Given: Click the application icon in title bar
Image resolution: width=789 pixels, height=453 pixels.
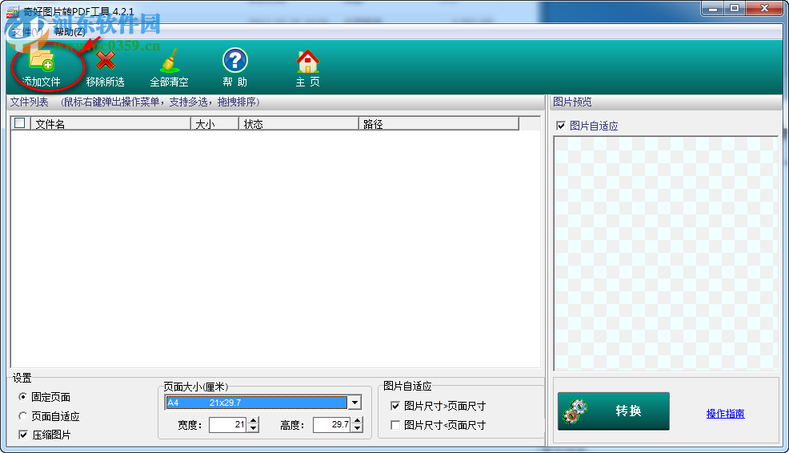Looking at the screenshot, I should 13,11.
